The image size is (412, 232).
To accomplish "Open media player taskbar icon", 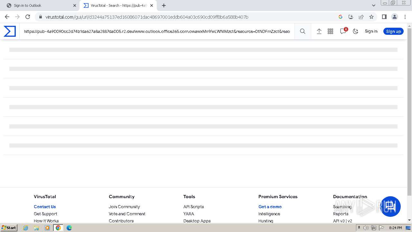I will pyautogui.click(x=47, y=228).
